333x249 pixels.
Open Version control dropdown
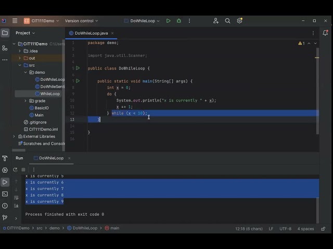[82, 21]
